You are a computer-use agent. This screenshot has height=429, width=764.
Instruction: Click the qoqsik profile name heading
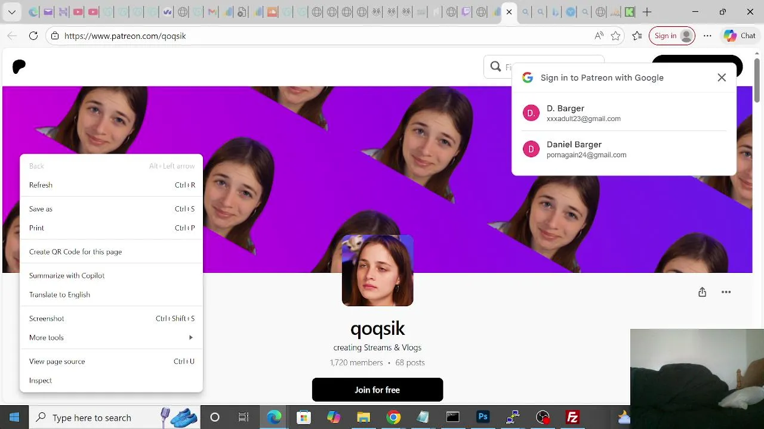tap(377, 328)
